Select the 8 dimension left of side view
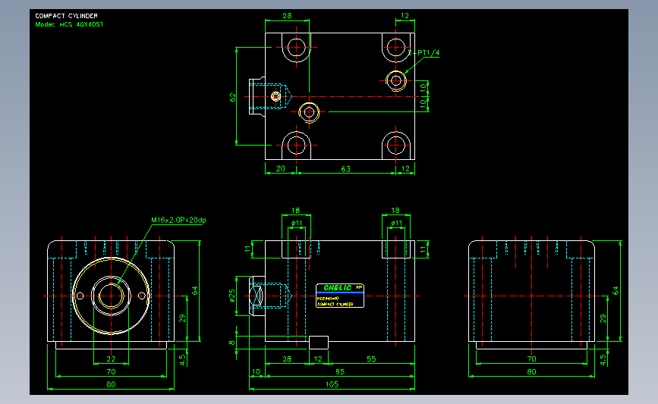 [232, 343]
